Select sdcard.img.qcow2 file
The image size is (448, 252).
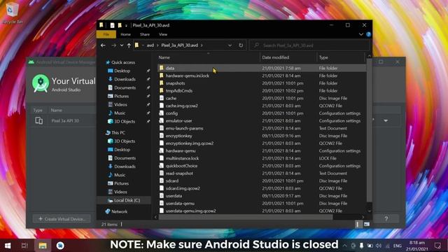[x=183, y=188]
